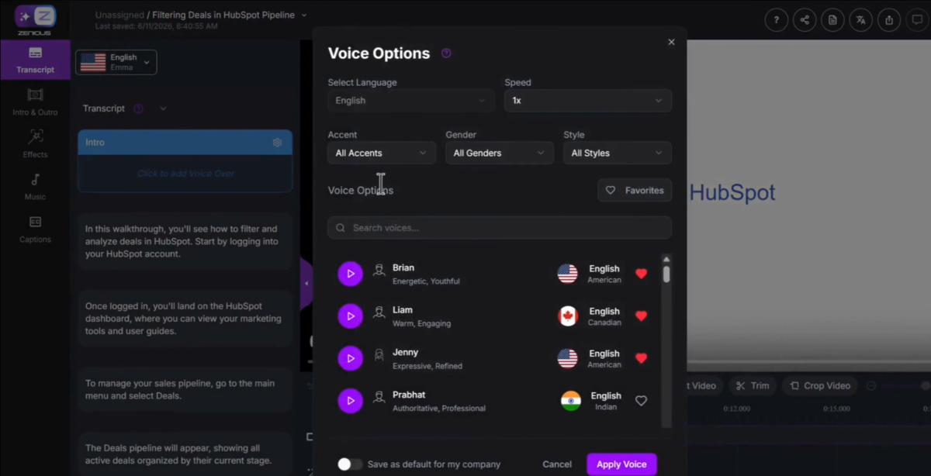Click the Transcript help icon
931x476 pixels.
tap(139, 109)
